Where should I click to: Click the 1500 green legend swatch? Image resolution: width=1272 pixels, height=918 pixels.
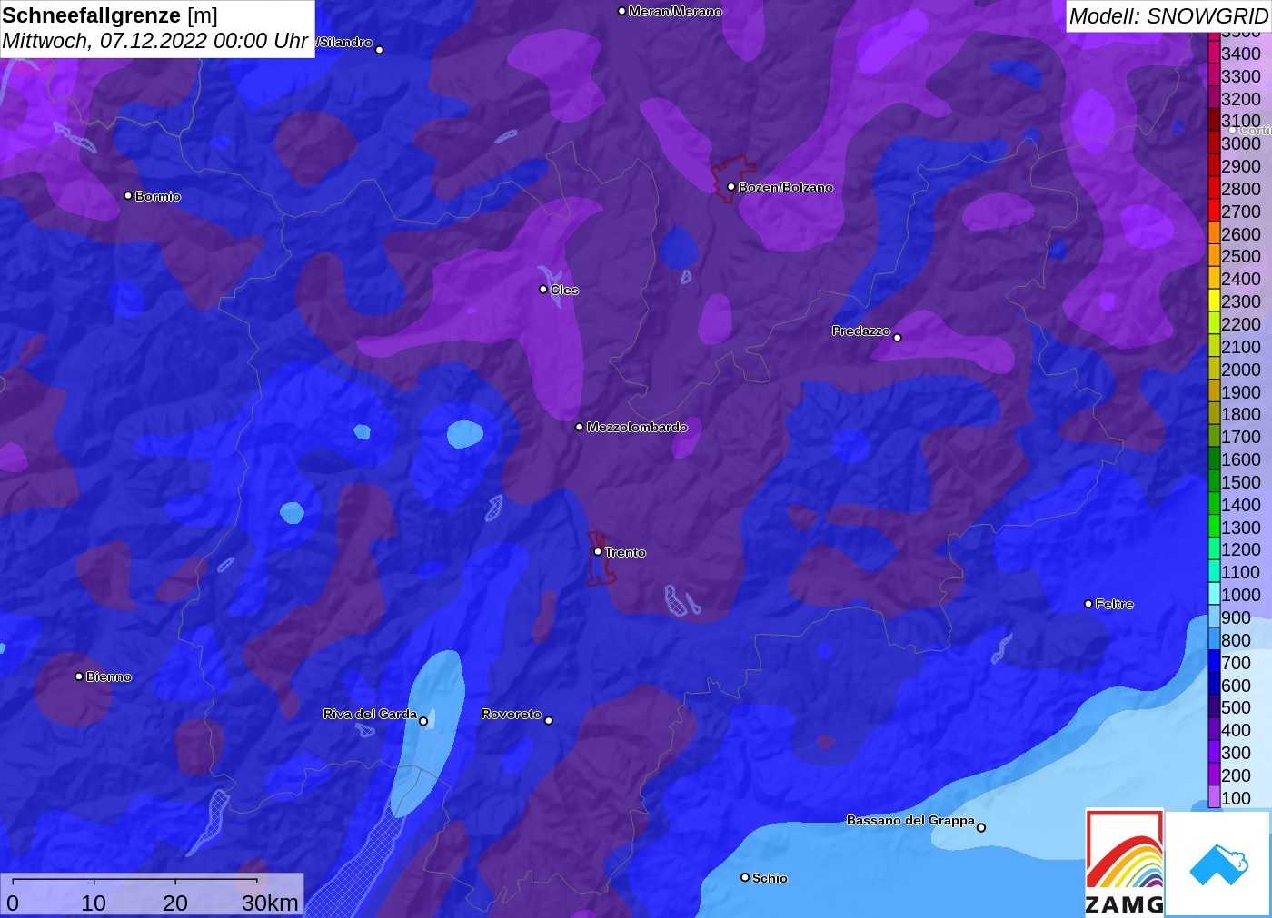pos(1214,481)
